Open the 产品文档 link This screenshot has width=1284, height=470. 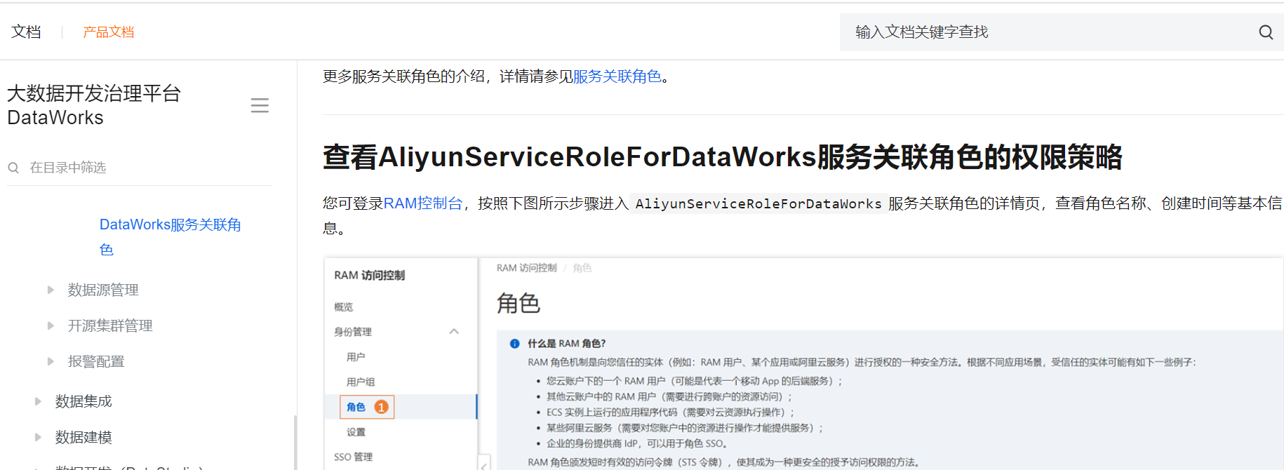coord(108,32)
